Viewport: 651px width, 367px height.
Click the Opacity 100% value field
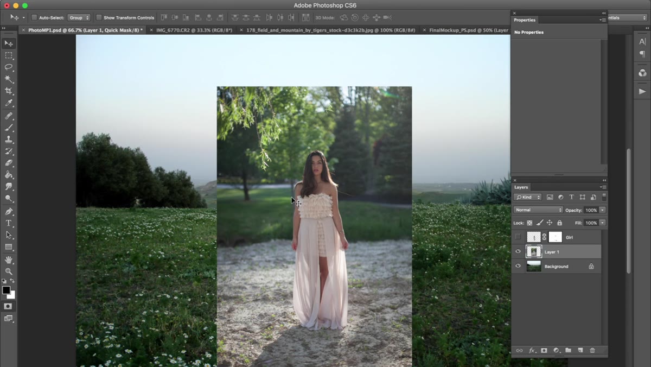(591, 210)
